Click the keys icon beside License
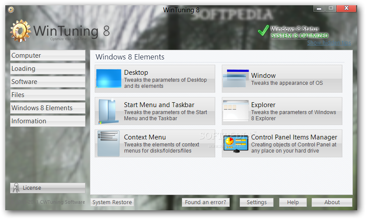 [x=16, y=188]
